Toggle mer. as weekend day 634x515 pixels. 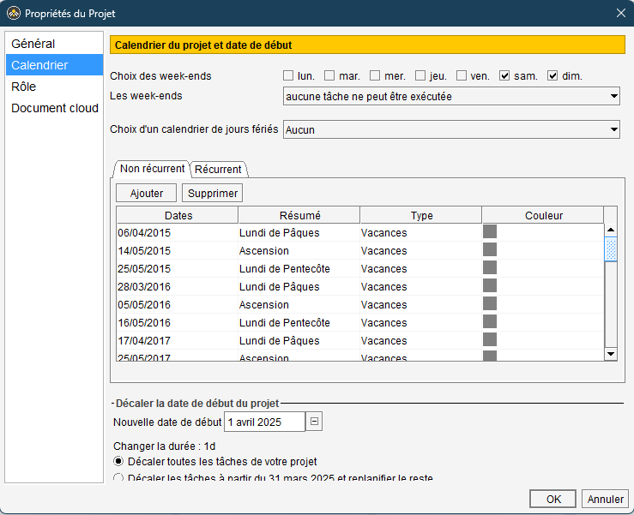click(x=375, y=75)
